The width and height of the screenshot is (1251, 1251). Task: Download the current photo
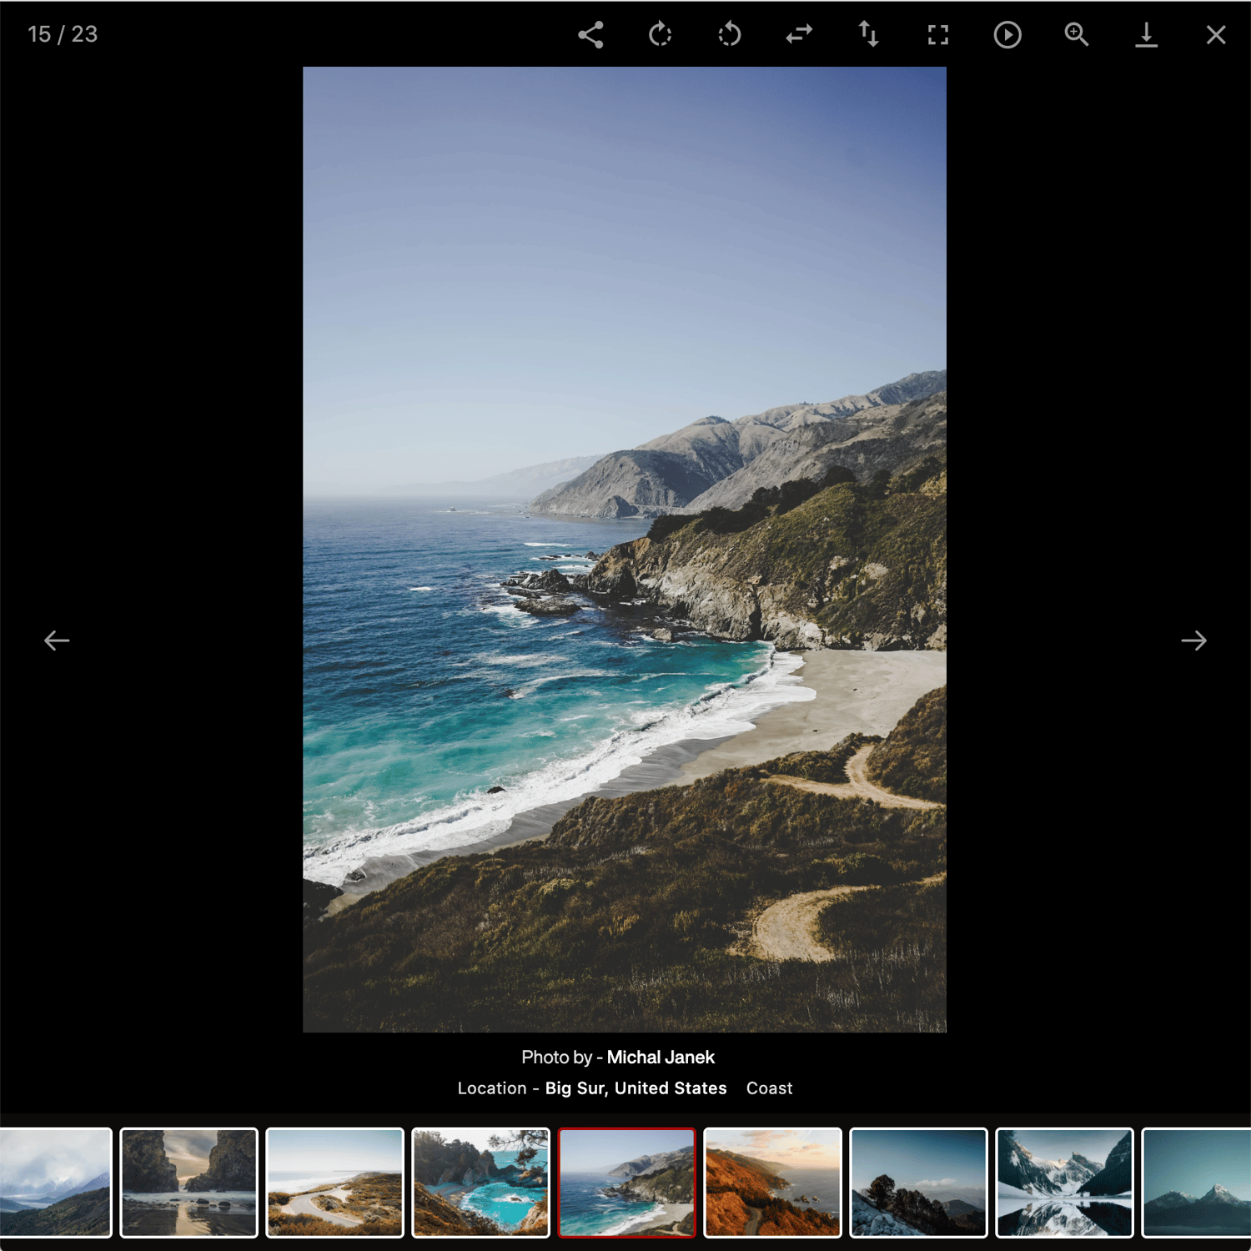1147,34
